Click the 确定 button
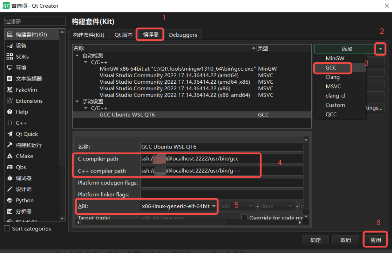The width and height of the screenshot is (392, 253). pos(315,240)
